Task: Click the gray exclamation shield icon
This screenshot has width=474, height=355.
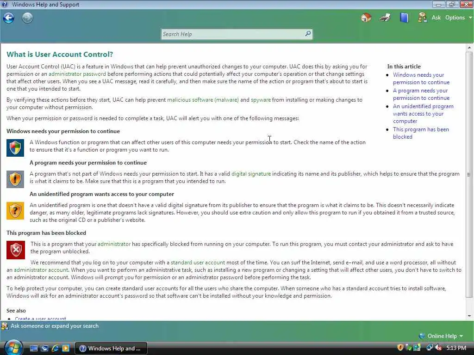Action: pyautogui.click(x=15, y=179)
